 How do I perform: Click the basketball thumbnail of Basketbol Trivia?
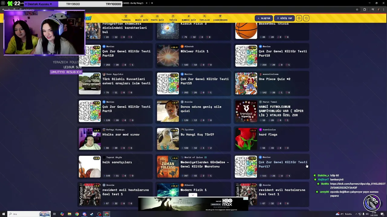(x=246, y=31)
